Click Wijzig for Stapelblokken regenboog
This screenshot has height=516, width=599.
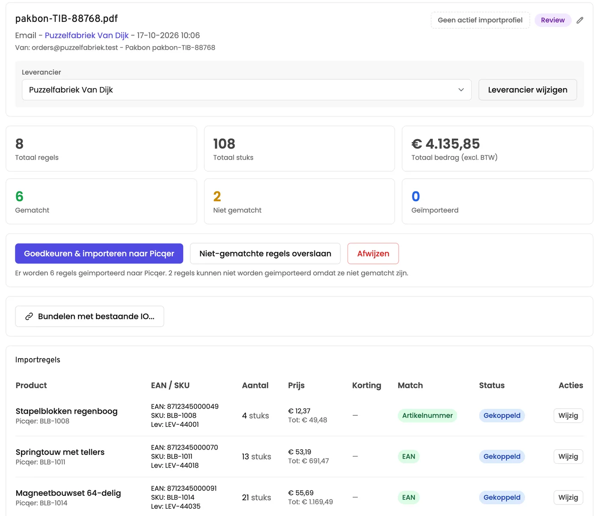[568, 415]
